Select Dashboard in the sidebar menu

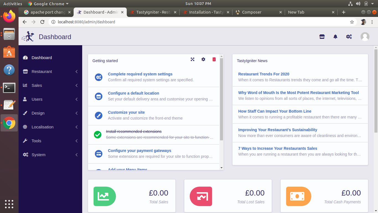tap(50, 58)
